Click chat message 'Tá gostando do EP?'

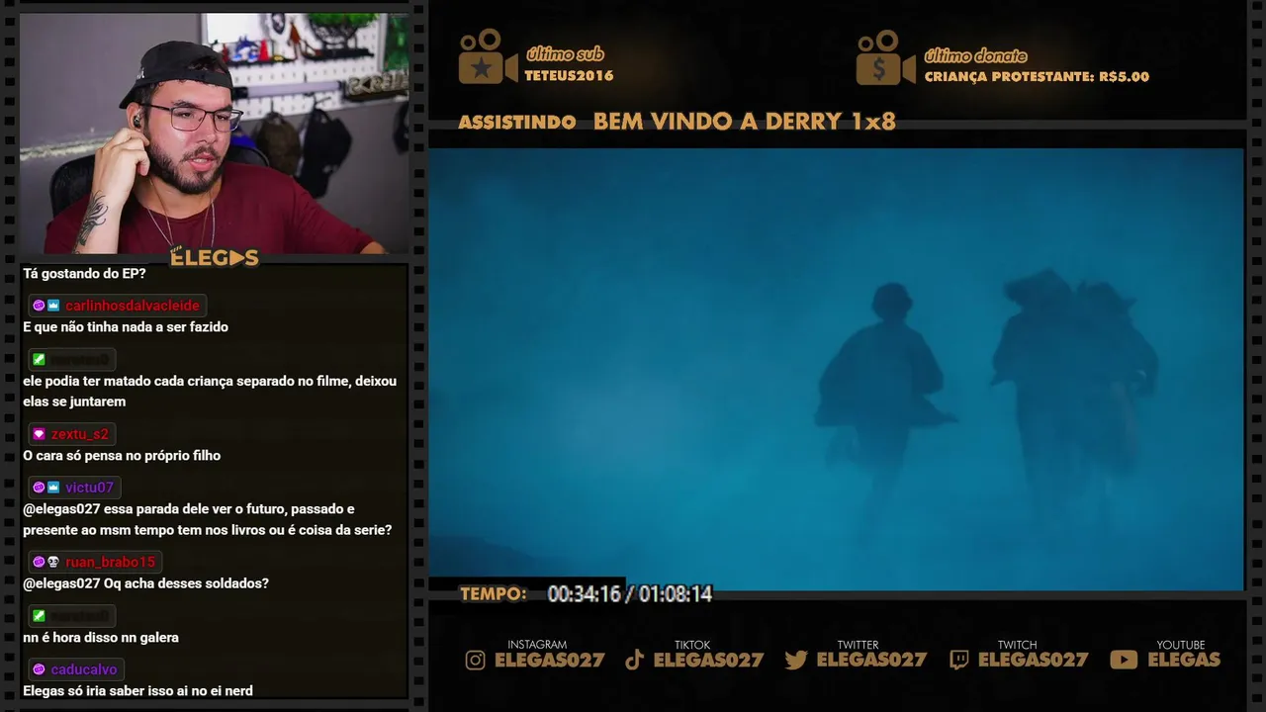tap(84, 273)
